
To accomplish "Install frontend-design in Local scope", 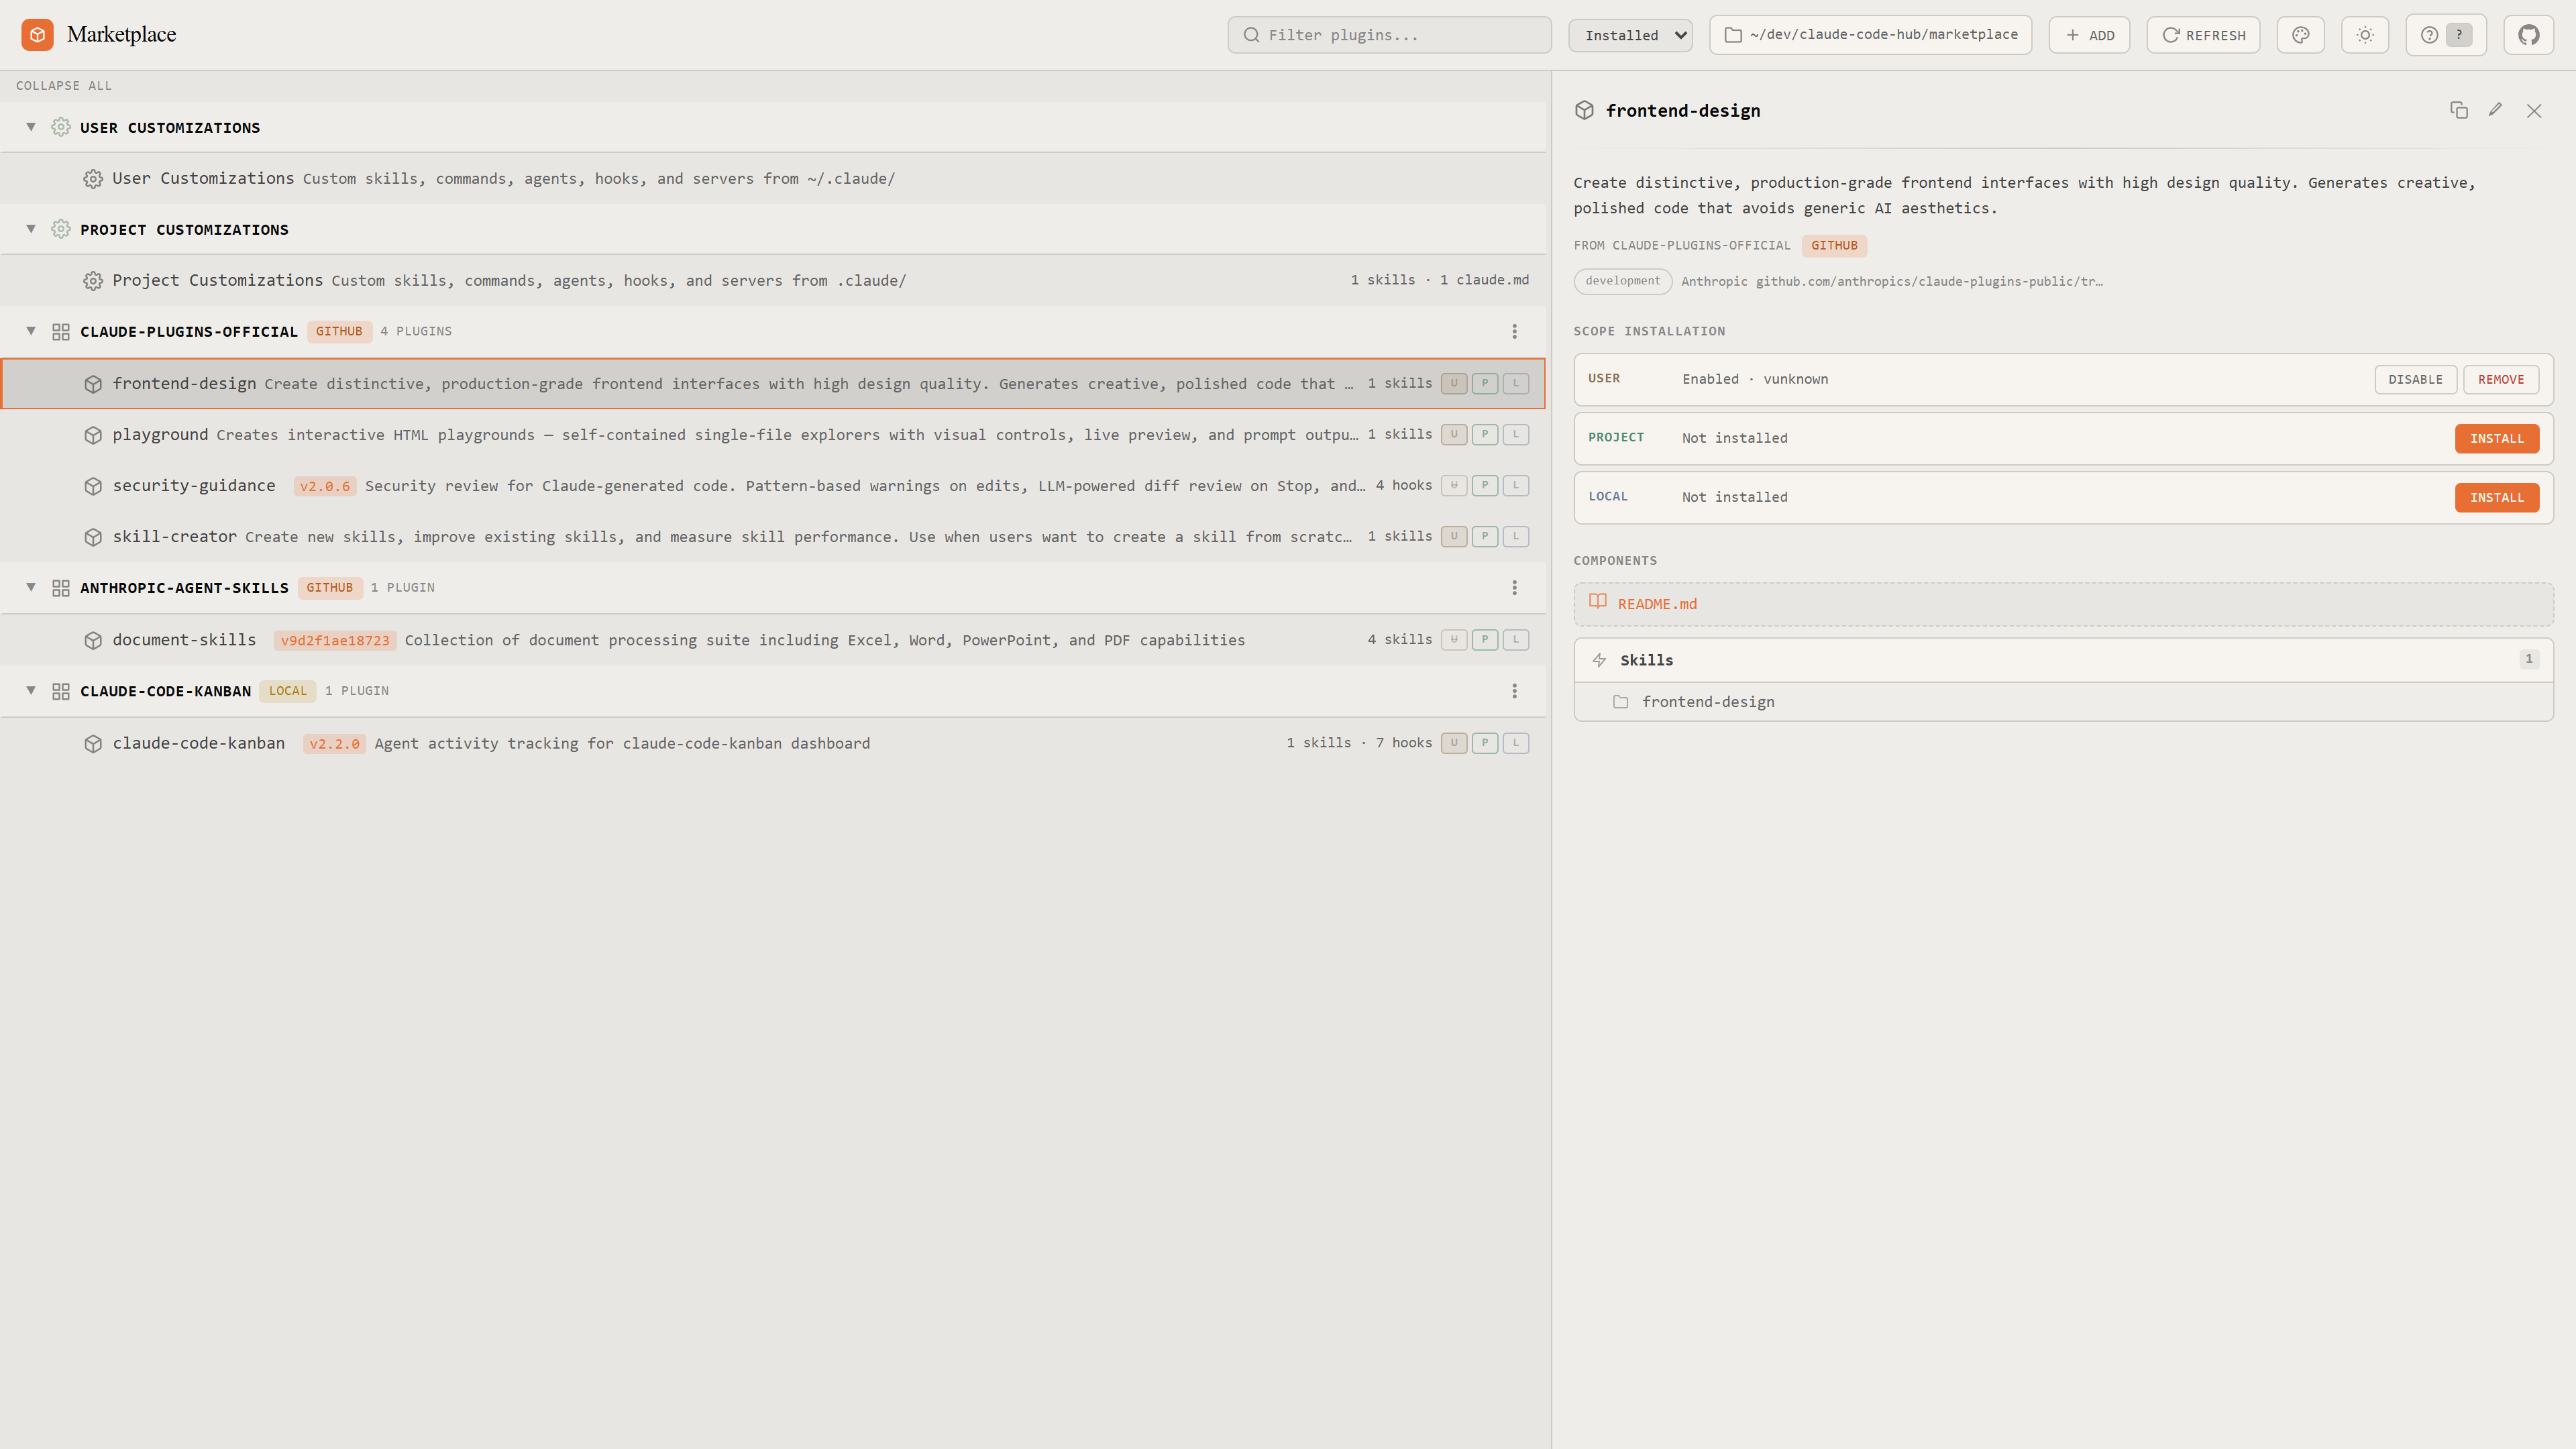I will [x=2497, y=497].
